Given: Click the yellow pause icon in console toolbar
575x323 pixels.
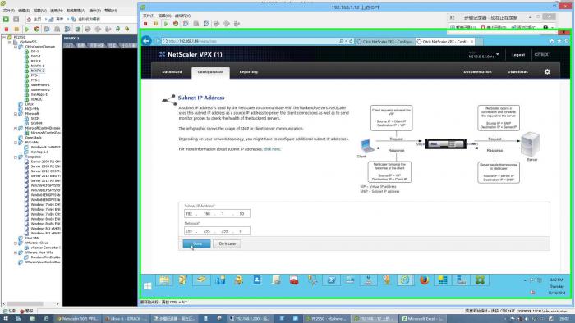Looking at the screenshot, I should [155, 24].
